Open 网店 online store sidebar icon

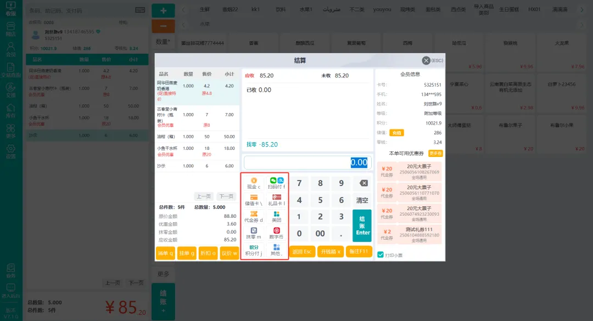tap(11, 29)
